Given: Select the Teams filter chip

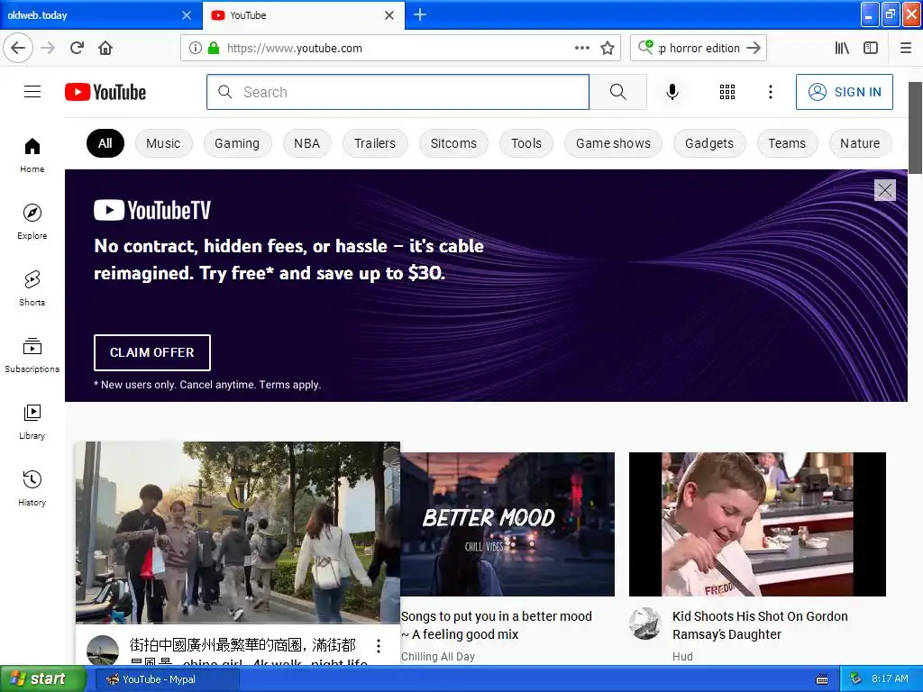Looking at the screenshot, I should (x=787, y=143).
